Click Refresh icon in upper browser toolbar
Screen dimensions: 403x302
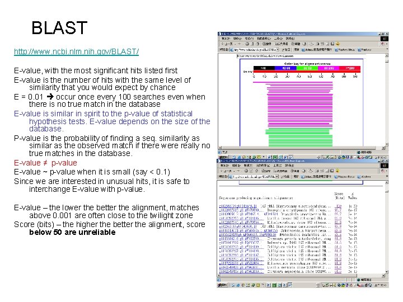pos(252,44)
